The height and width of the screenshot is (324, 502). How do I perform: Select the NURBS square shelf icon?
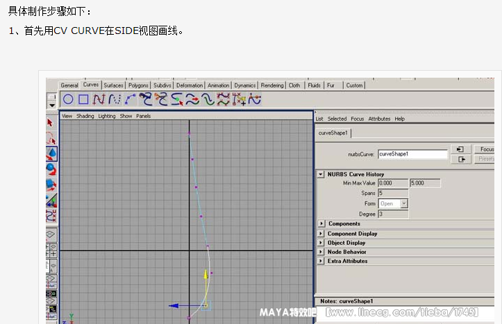[x=83, y=99]
